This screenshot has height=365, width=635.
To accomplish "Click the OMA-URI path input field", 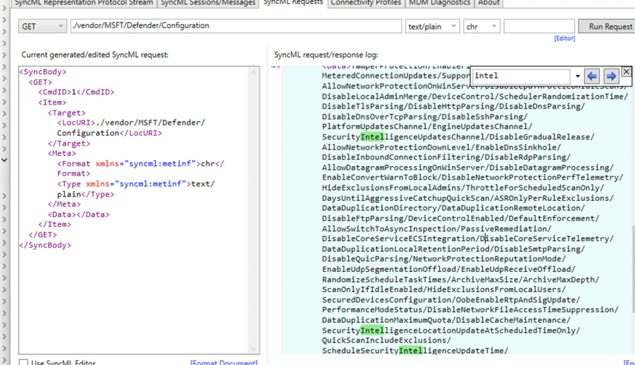I will (236, 26).
